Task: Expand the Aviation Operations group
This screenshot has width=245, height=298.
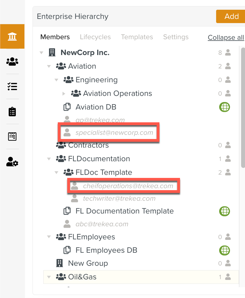Action: pyautogui.click(x=64, y=94)
